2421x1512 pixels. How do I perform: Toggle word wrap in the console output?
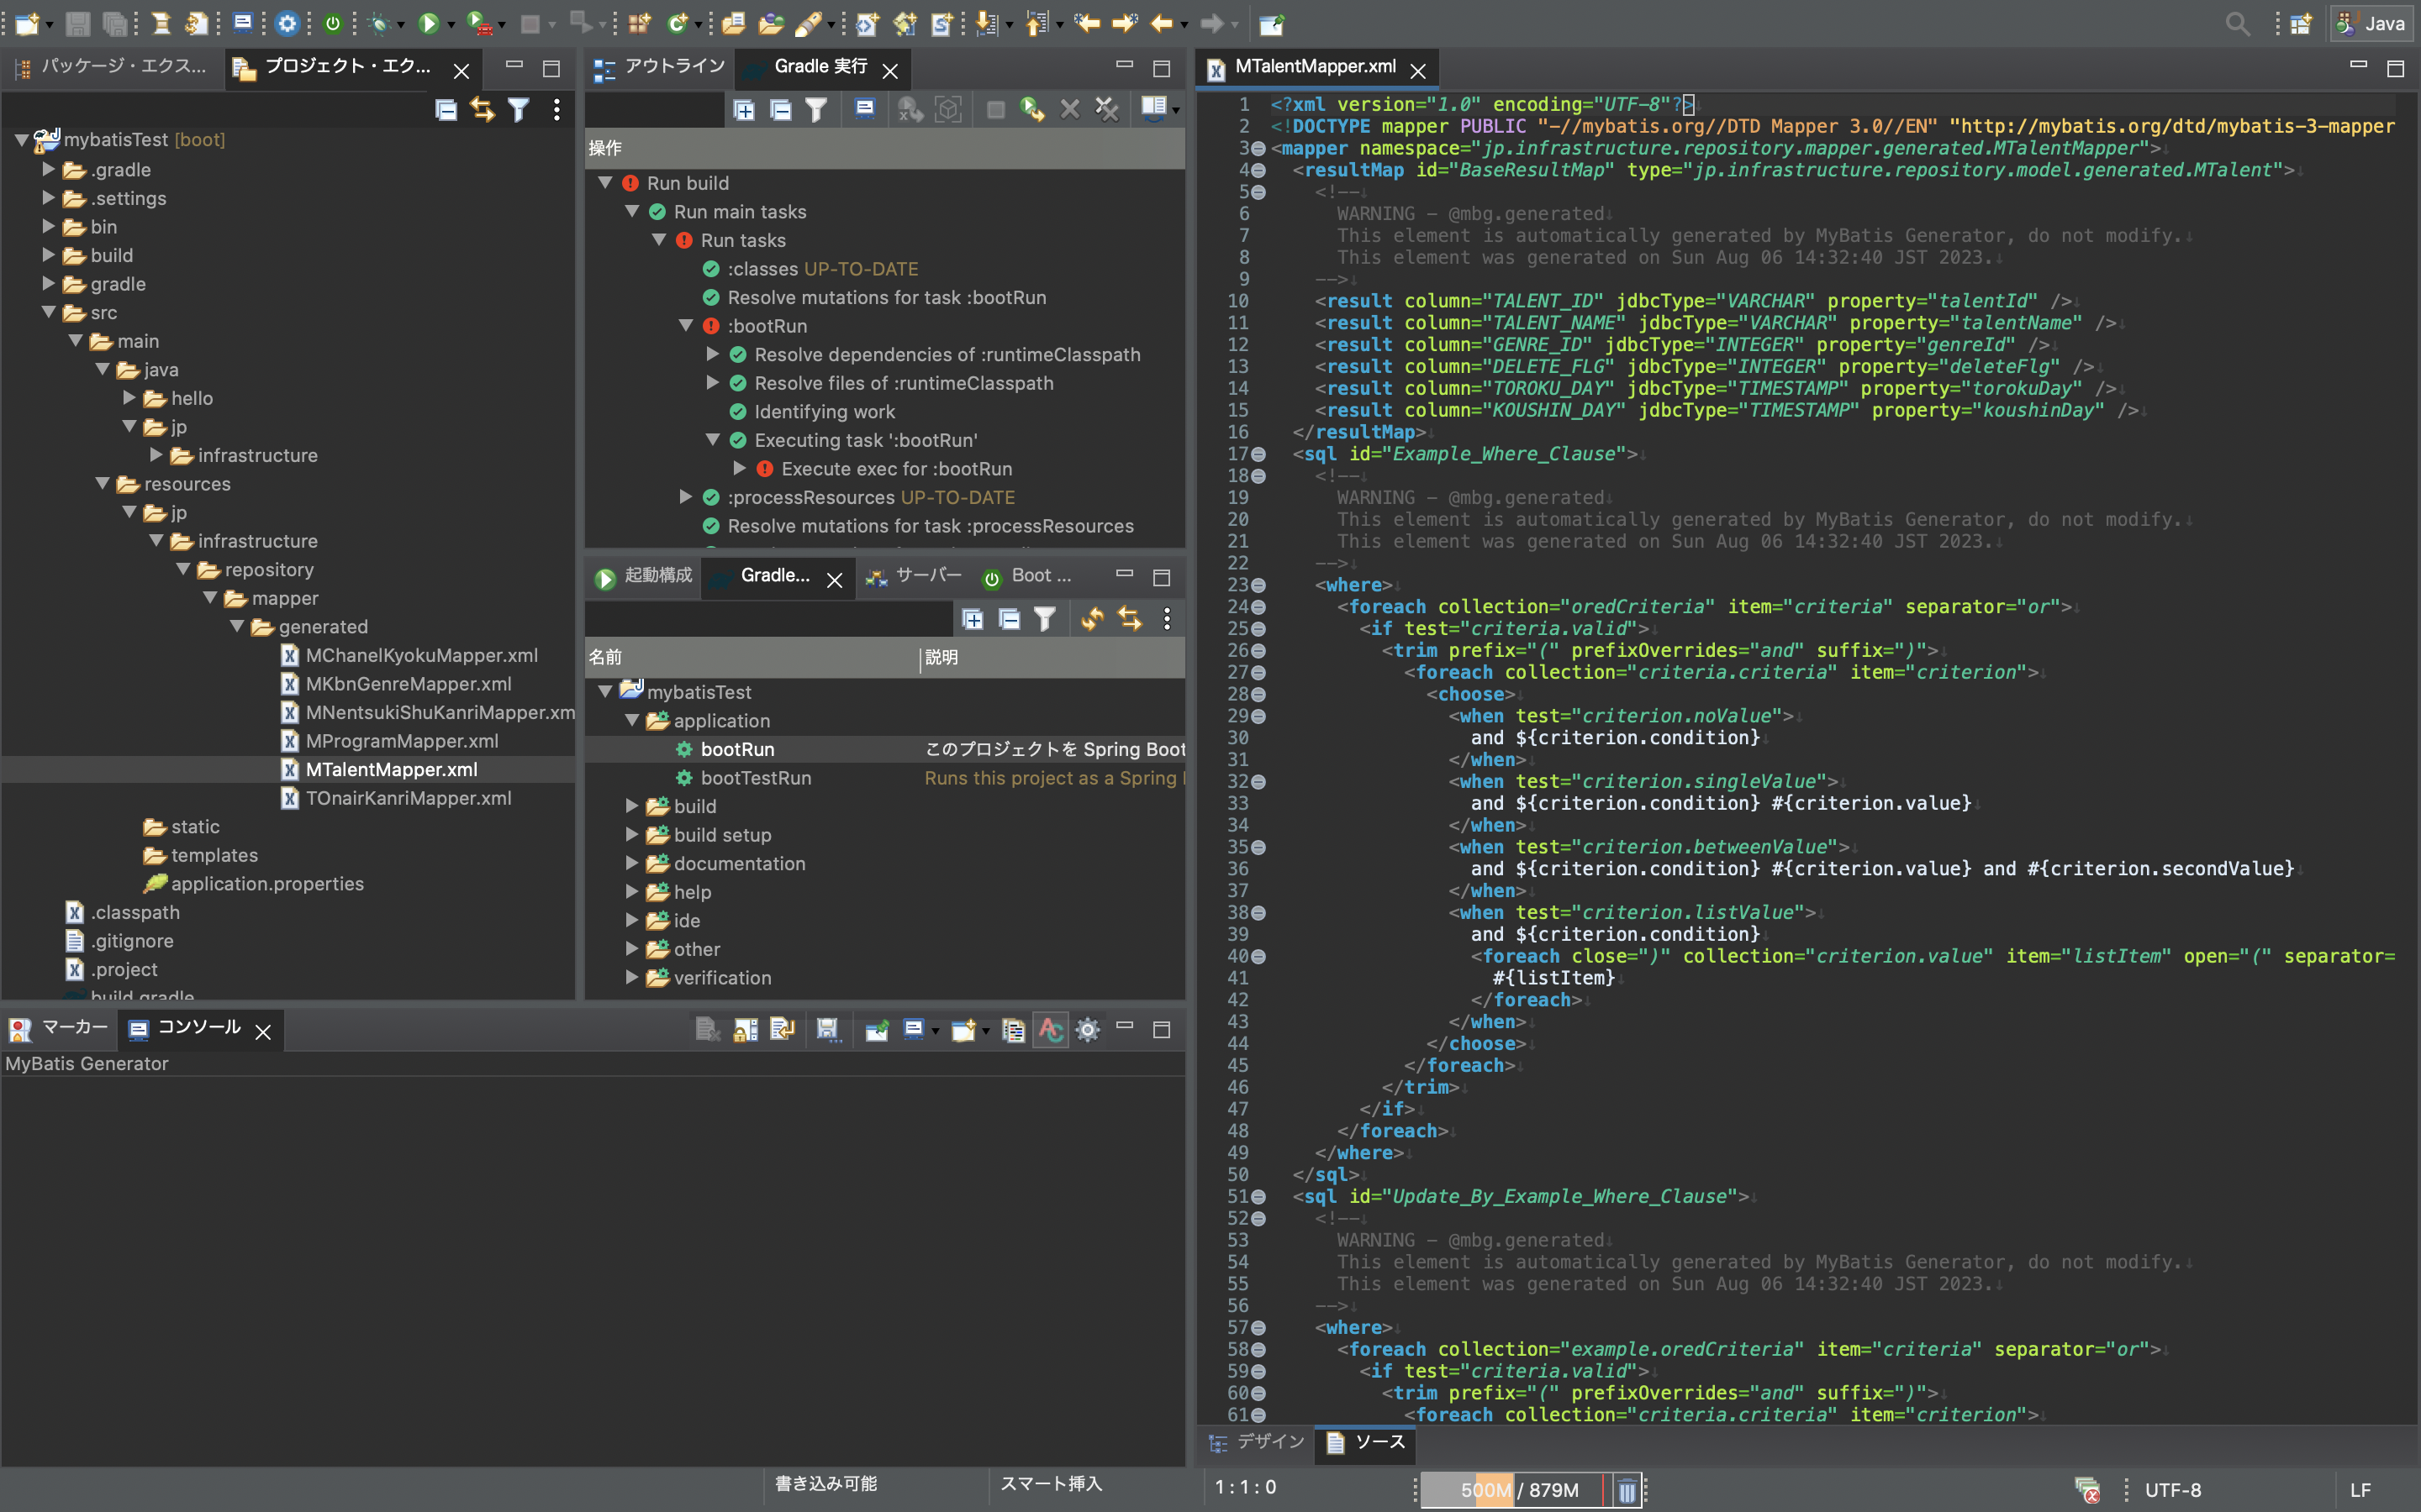(783, 1029)
